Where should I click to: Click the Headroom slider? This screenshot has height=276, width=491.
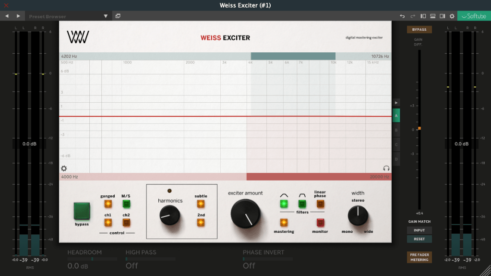(92, 259)
